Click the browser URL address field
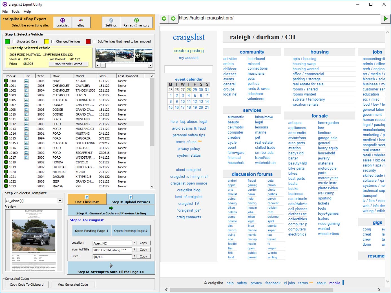 point(279,18)
